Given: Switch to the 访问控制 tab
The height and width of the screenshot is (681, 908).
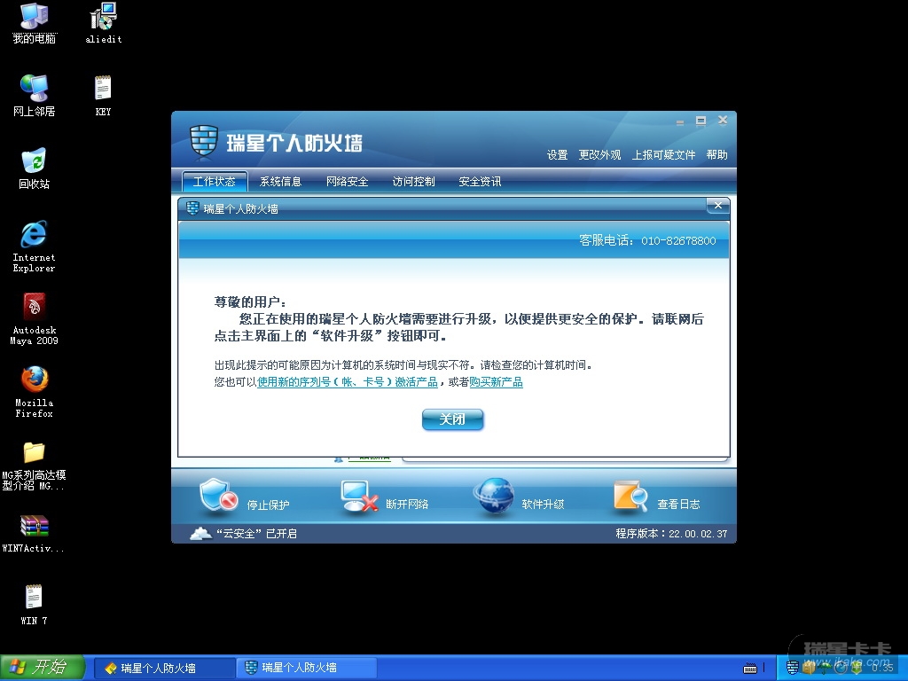Looking at the screenshot, I should [413, 181].
